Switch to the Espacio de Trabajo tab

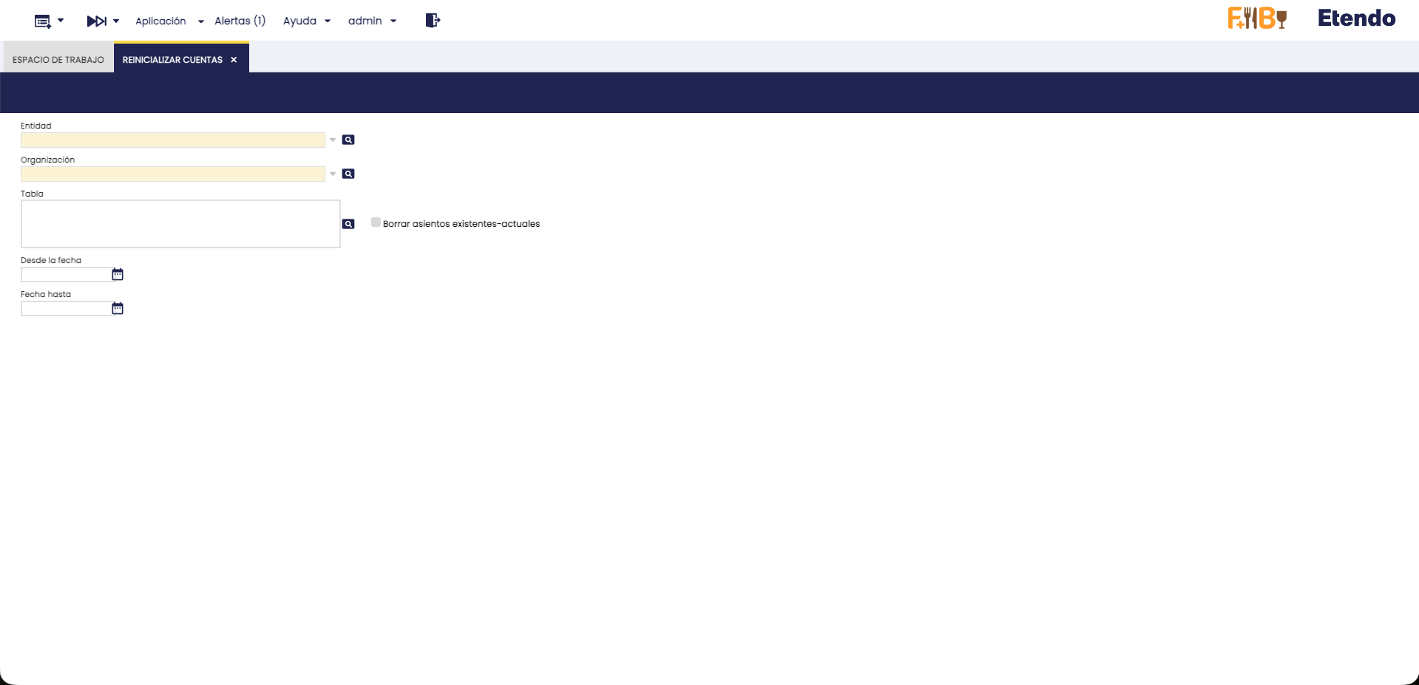[58, 60]
